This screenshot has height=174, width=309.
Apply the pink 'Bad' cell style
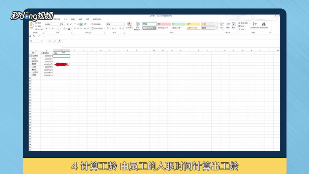coord(164,24)
